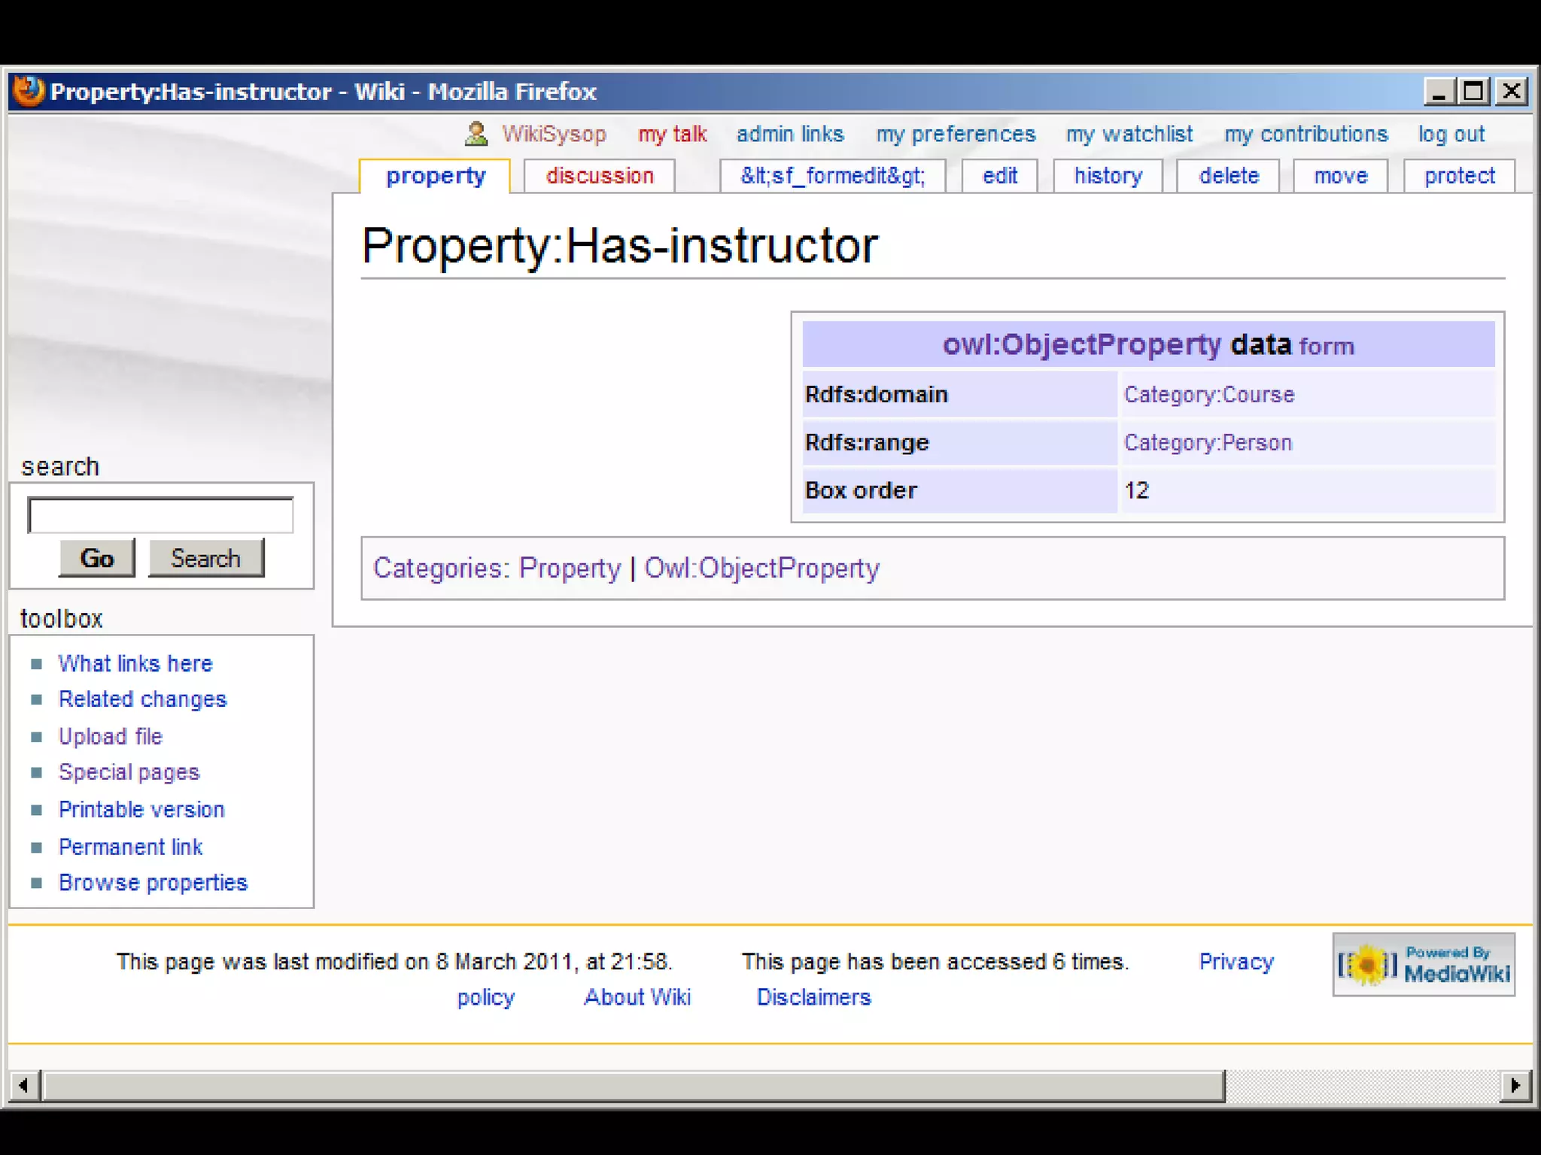The image size is (1541, 1155).
Task: Click the WikiSysop user avatar icon
Action: (476, 134)
